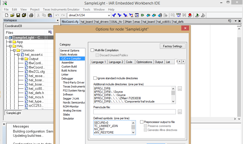
Task: Click the SECURE=0 defined symbol line
Action: coord(101,122)
